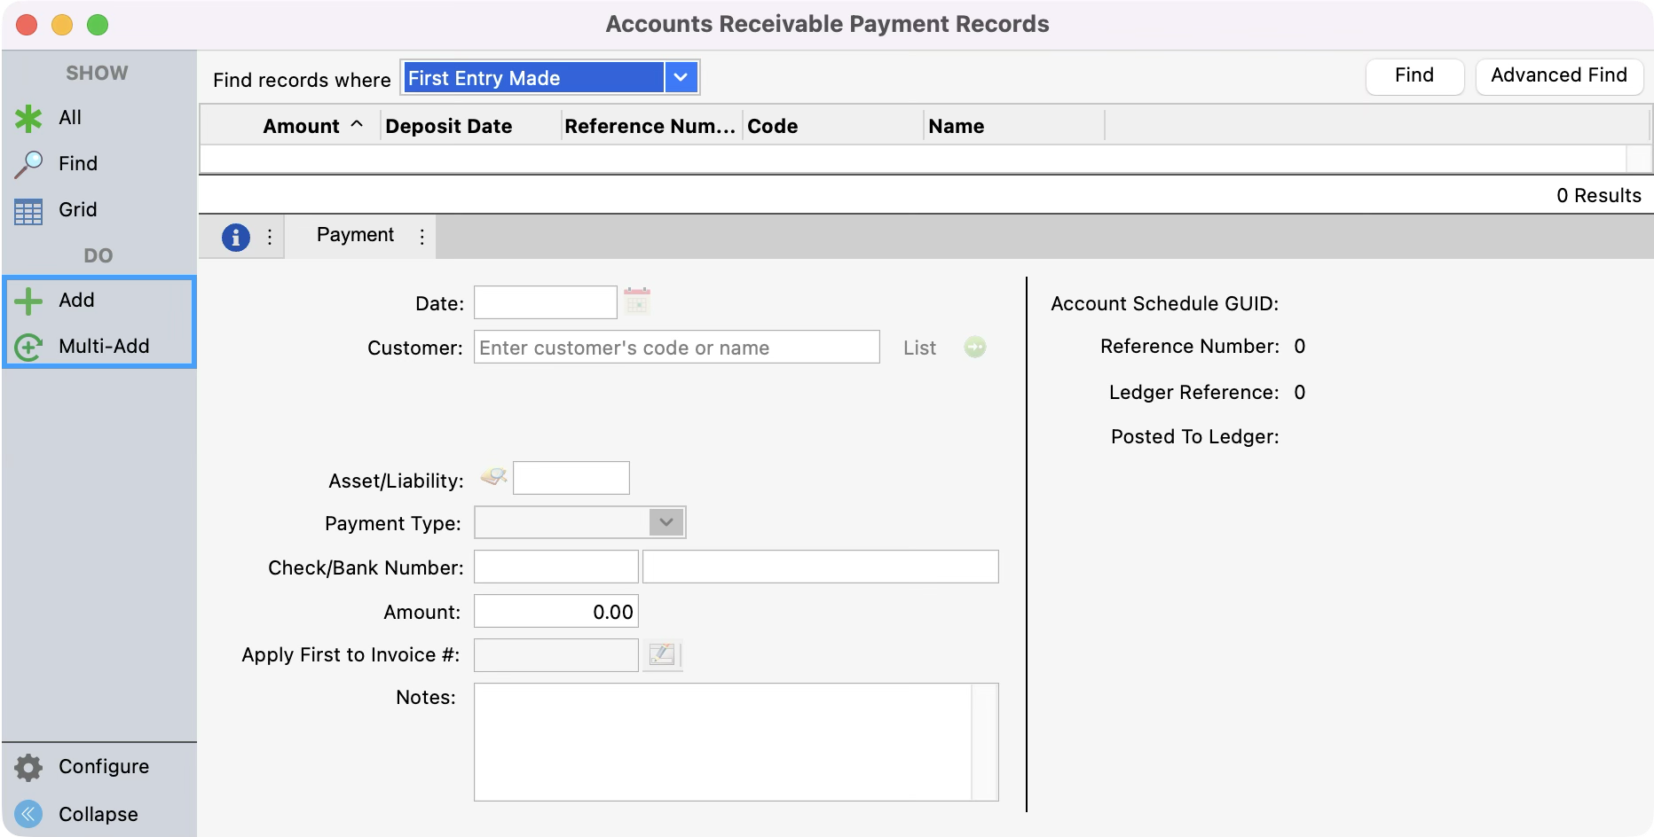Click the Configure gear icon
Screen dimensions: 1654x837
click(x=28, y=767)
